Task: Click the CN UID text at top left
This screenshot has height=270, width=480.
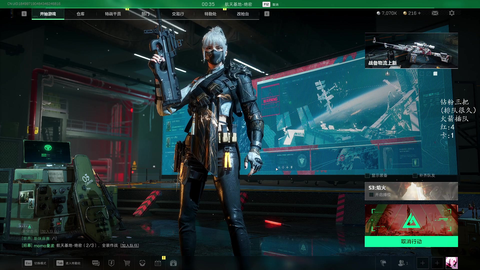Action: click(34, 4)
